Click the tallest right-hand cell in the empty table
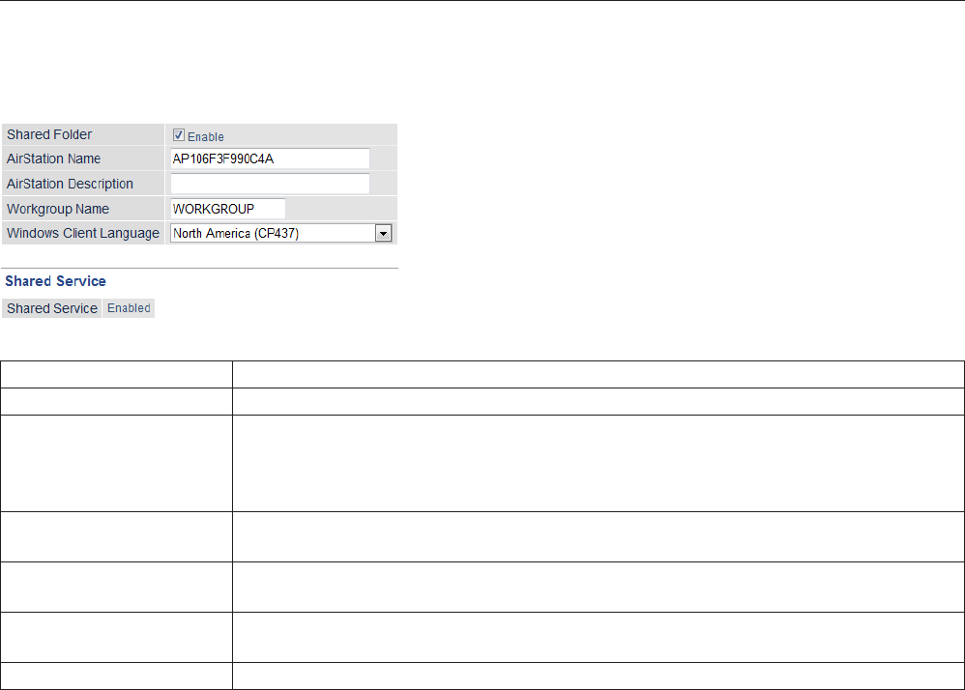Viewport: 965px width, 690px height. pyautogui.click(x=598, y=463)
